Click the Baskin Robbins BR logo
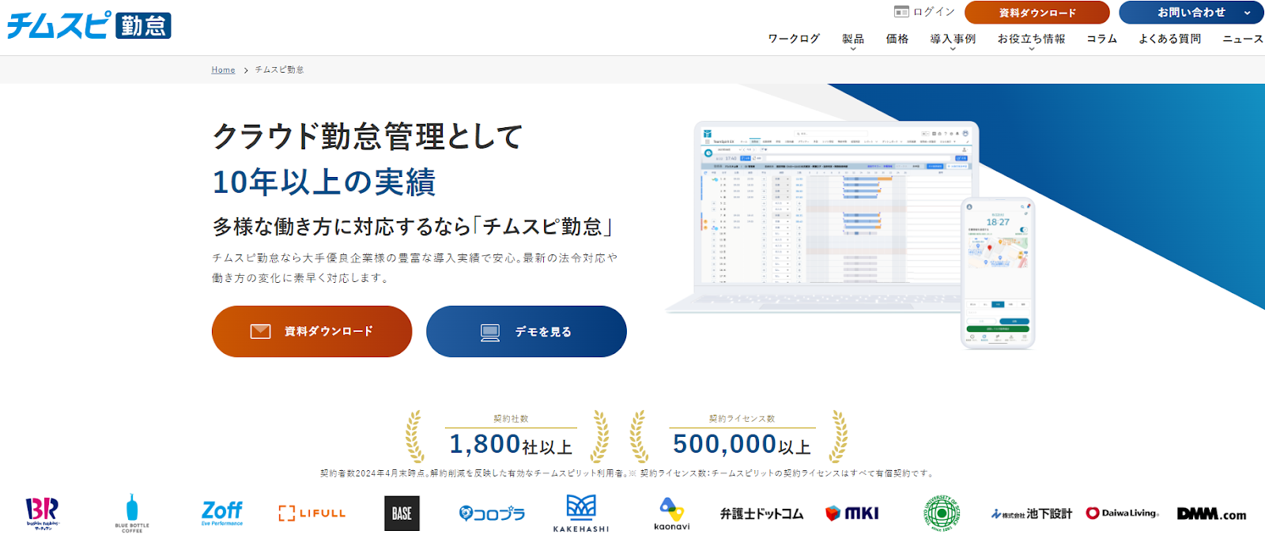 click(x=42, y=514)
